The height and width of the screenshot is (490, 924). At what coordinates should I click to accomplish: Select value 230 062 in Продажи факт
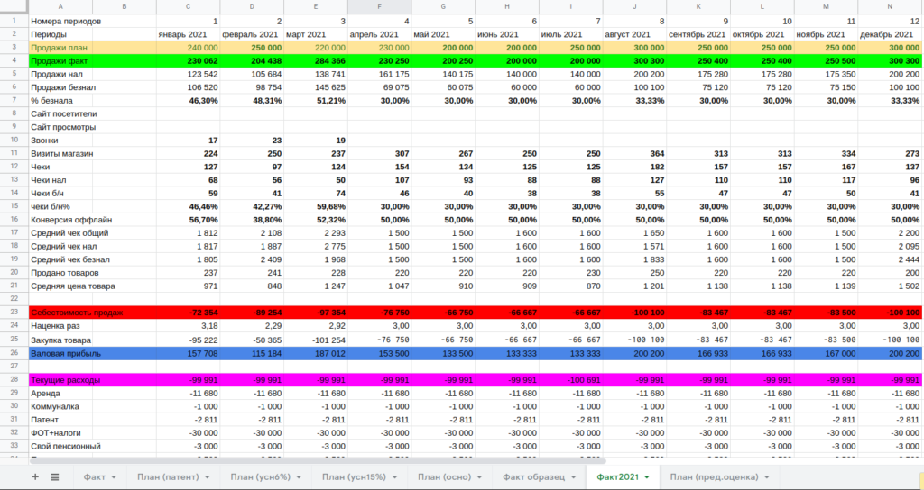[x=189, y=60]
